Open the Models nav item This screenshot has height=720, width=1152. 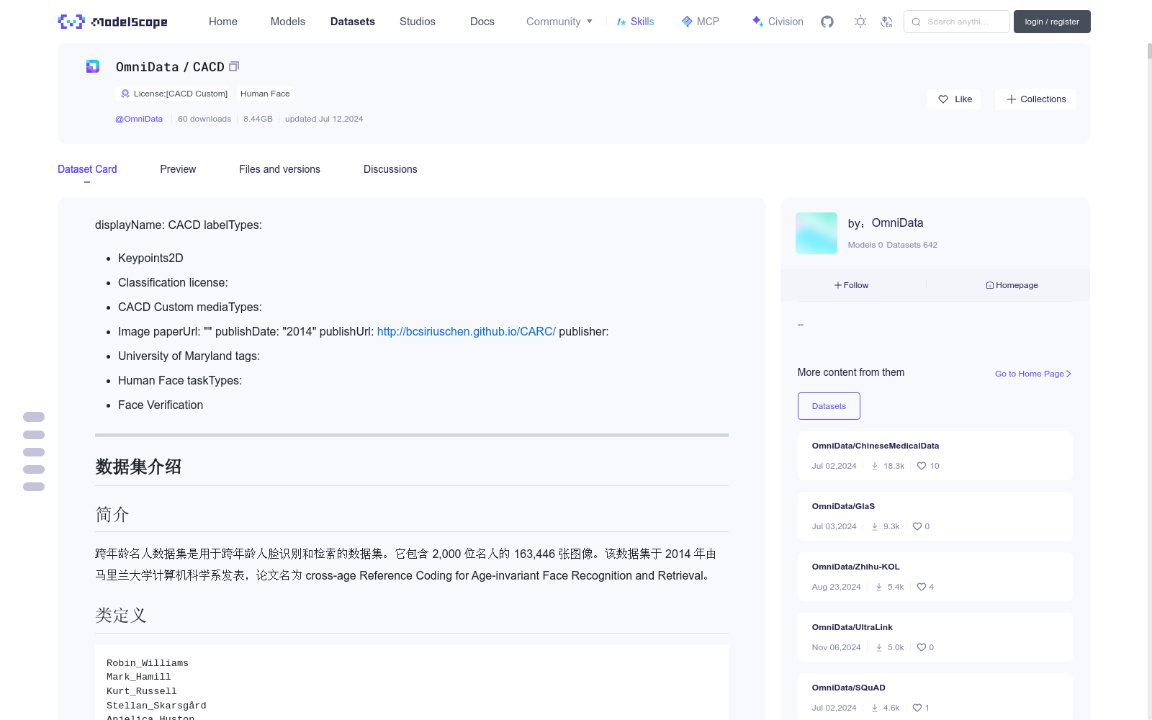coord(288,22)
